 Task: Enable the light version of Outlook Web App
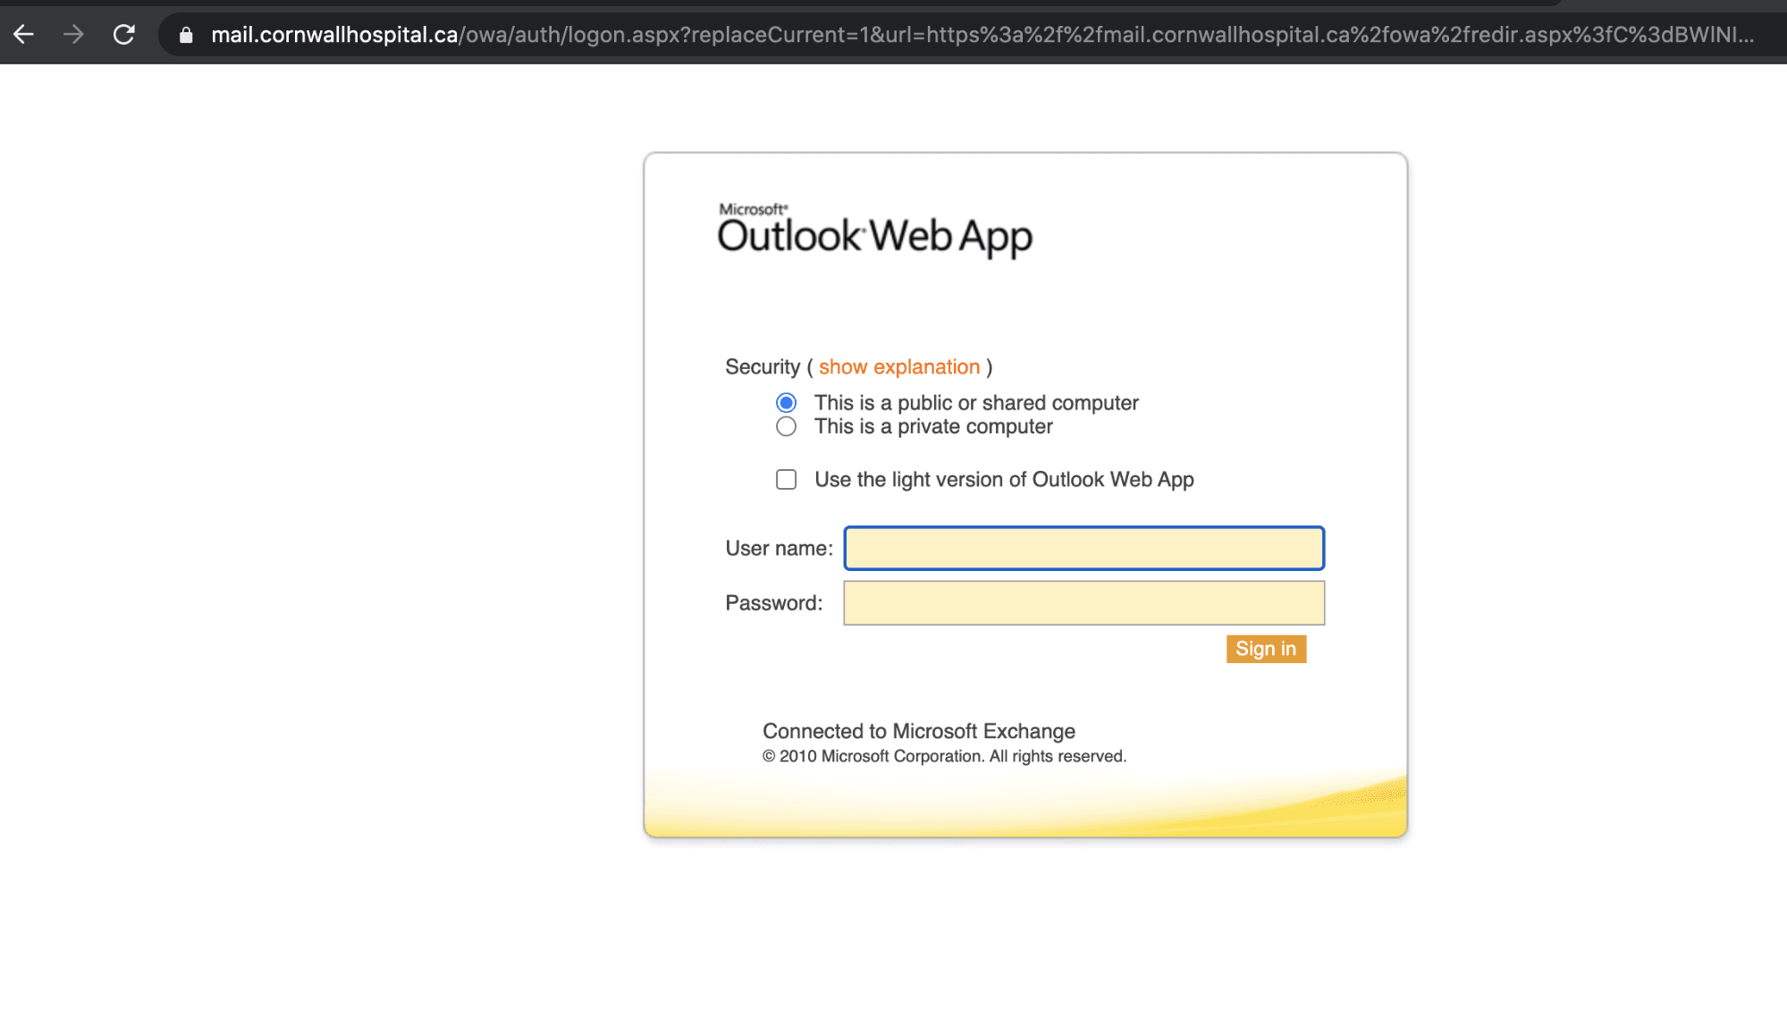(786, 480)
